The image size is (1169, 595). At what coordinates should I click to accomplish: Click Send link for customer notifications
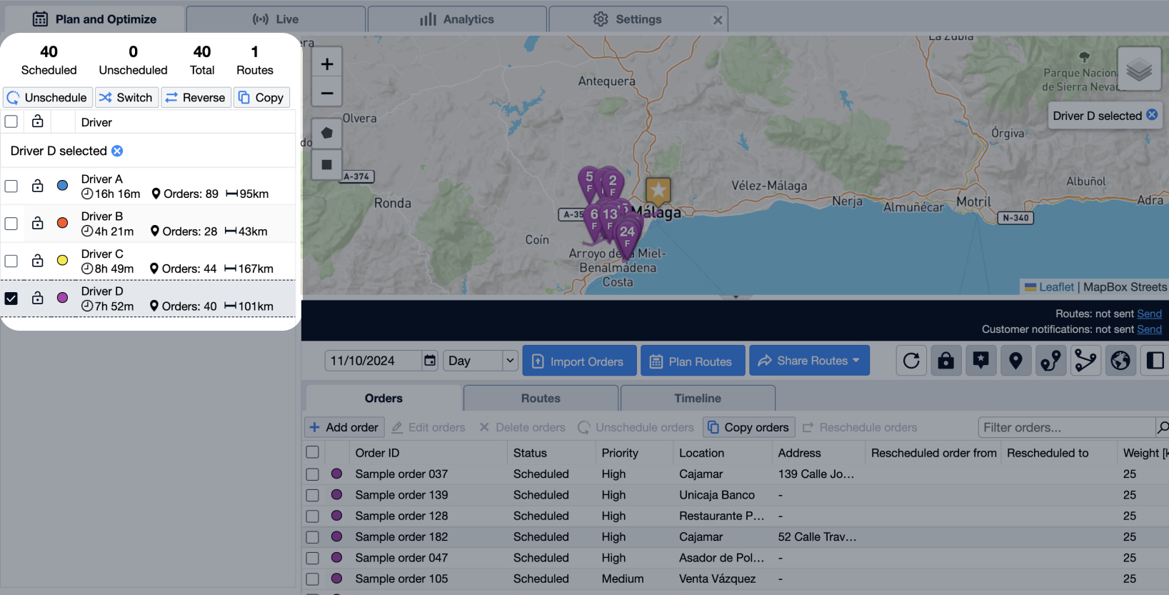[x=1149, y=329]
